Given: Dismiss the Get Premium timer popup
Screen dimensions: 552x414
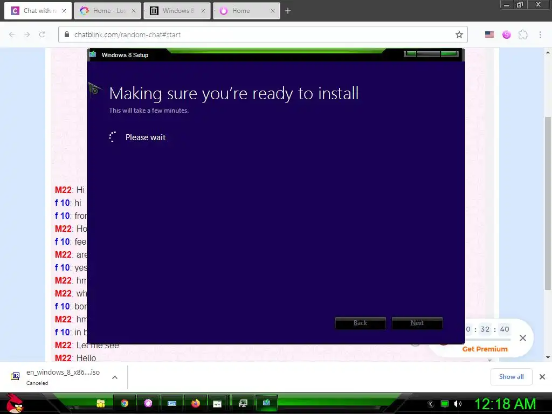Looking at the screenshot, I should [x=523, y=338].
